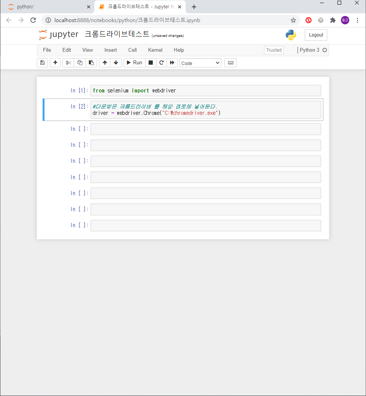Click the webdriver.Chrome code line
This screenshot has width=366, height=396.
click(156, 113)
